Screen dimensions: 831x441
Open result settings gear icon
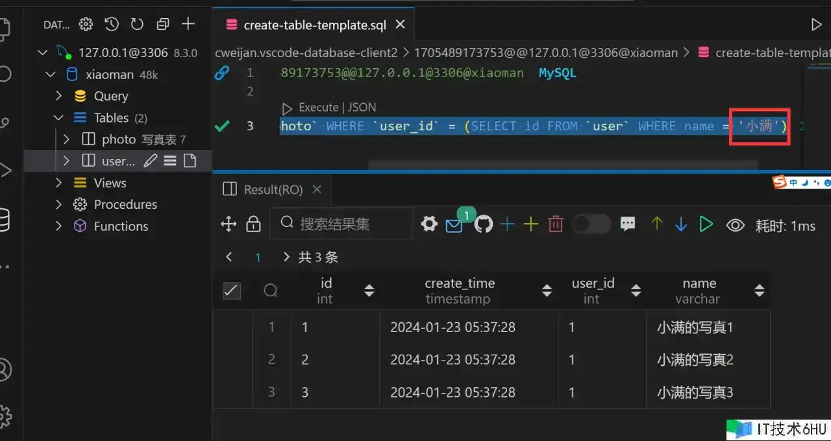[429, 224]
